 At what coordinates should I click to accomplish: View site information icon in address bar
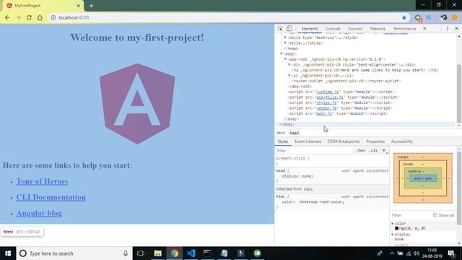point(53,17)
